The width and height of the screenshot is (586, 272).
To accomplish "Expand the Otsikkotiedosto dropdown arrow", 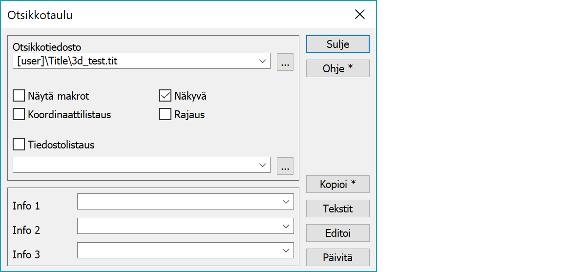I will (x=263, y=62).
